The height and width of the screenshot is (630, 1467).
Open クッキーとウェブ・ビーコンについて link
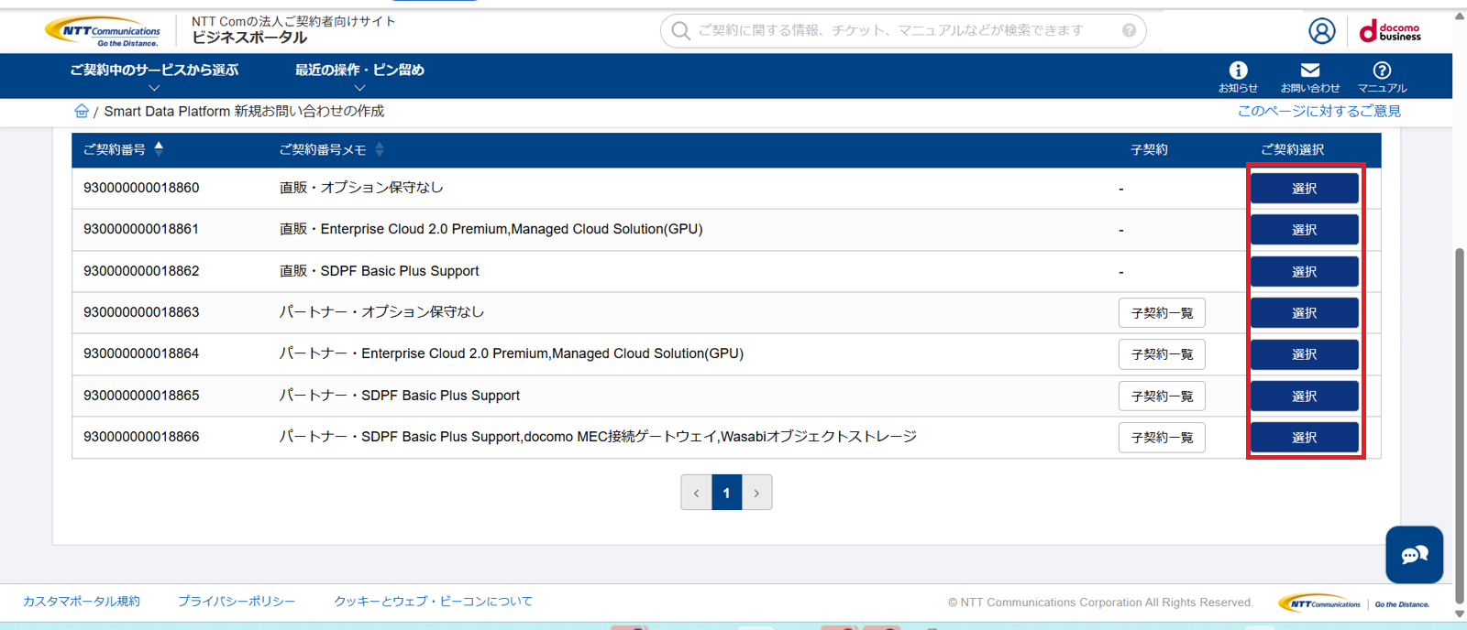[x=433, y=602]
